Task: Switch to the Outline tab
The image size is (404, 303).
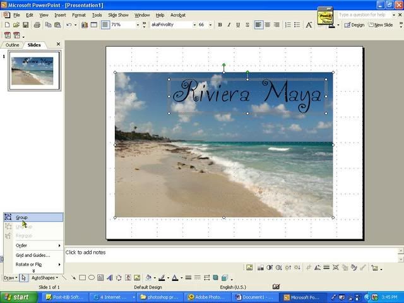Action: point(12,45)
